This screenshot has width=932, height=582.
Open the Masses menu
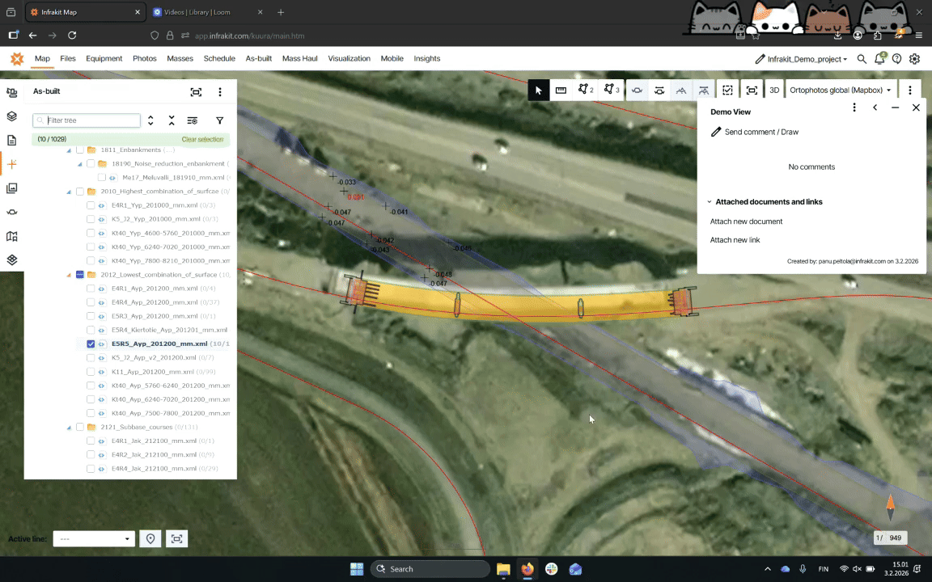pos(180,58)
